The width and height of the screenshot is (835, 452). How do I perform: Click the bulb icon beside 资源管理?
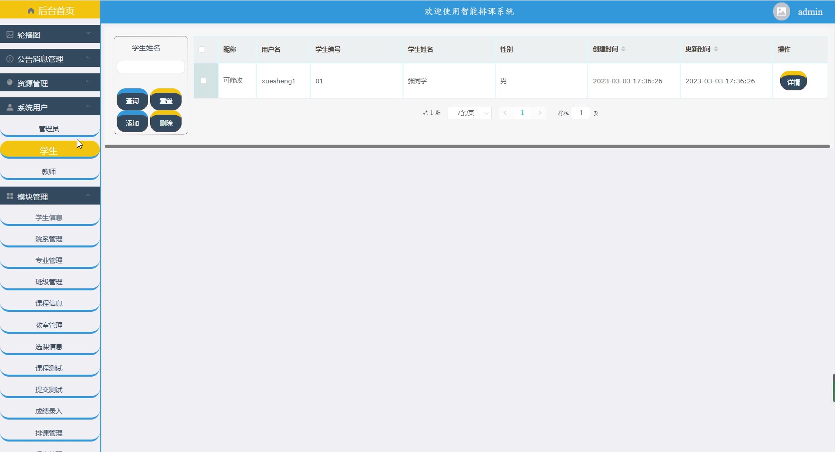tap(10, 83)
